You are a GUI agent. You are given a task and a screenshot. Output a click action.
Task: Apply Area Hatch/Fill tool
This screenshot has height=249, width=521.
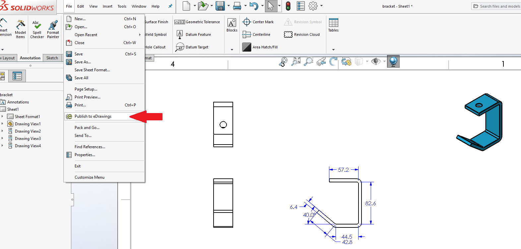tap(260, 47)
